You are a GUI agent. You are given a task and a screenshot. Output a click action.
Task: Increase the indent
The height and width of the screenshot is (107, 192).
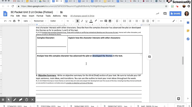(148, 21)
